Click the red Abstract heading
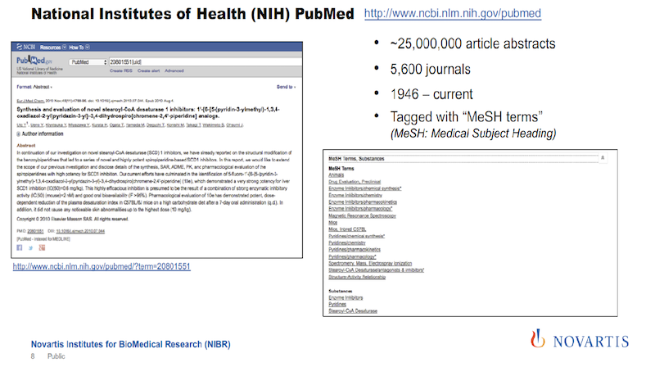Image resolution: width=655 pixels, height=367 pixels. click(x=26, y=146)
